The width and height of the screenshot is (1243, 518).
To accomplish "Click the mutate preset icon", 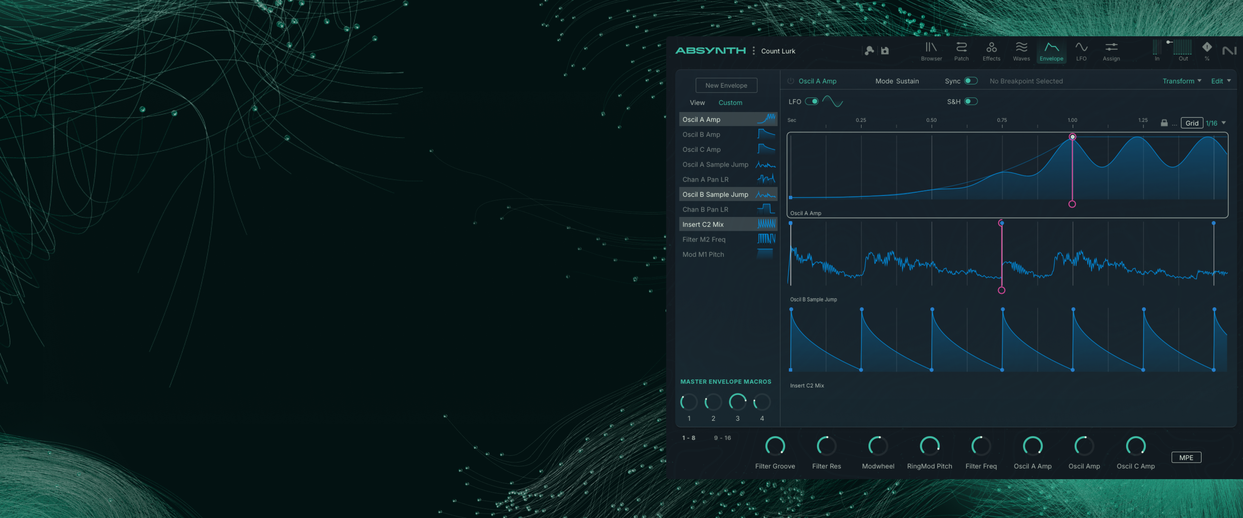I will [x=869, y=51].
